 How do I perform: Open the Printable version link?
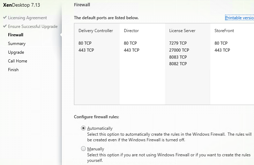(239, 18)
